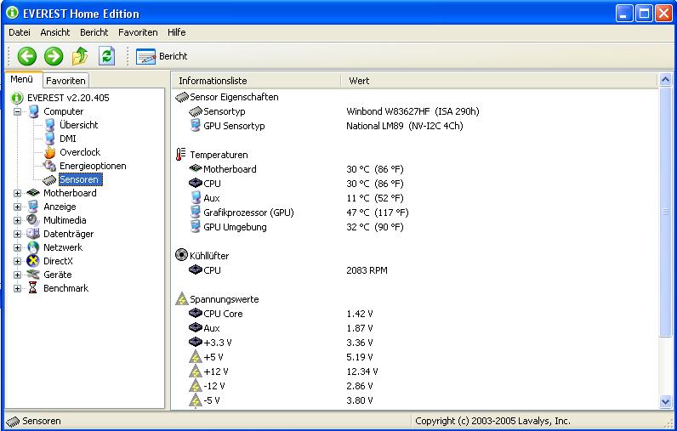Click the Overclock flame icon
677x431 pixels.
pyautogui.click(x=50, y=152)
